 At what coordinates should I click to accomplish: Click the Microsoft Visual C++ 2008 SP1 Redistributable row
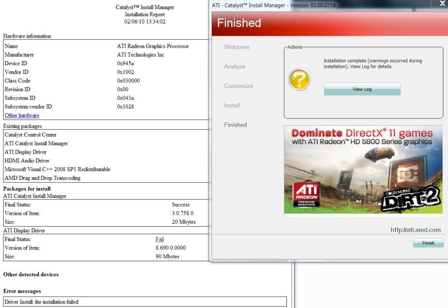[x=57, y=169]
